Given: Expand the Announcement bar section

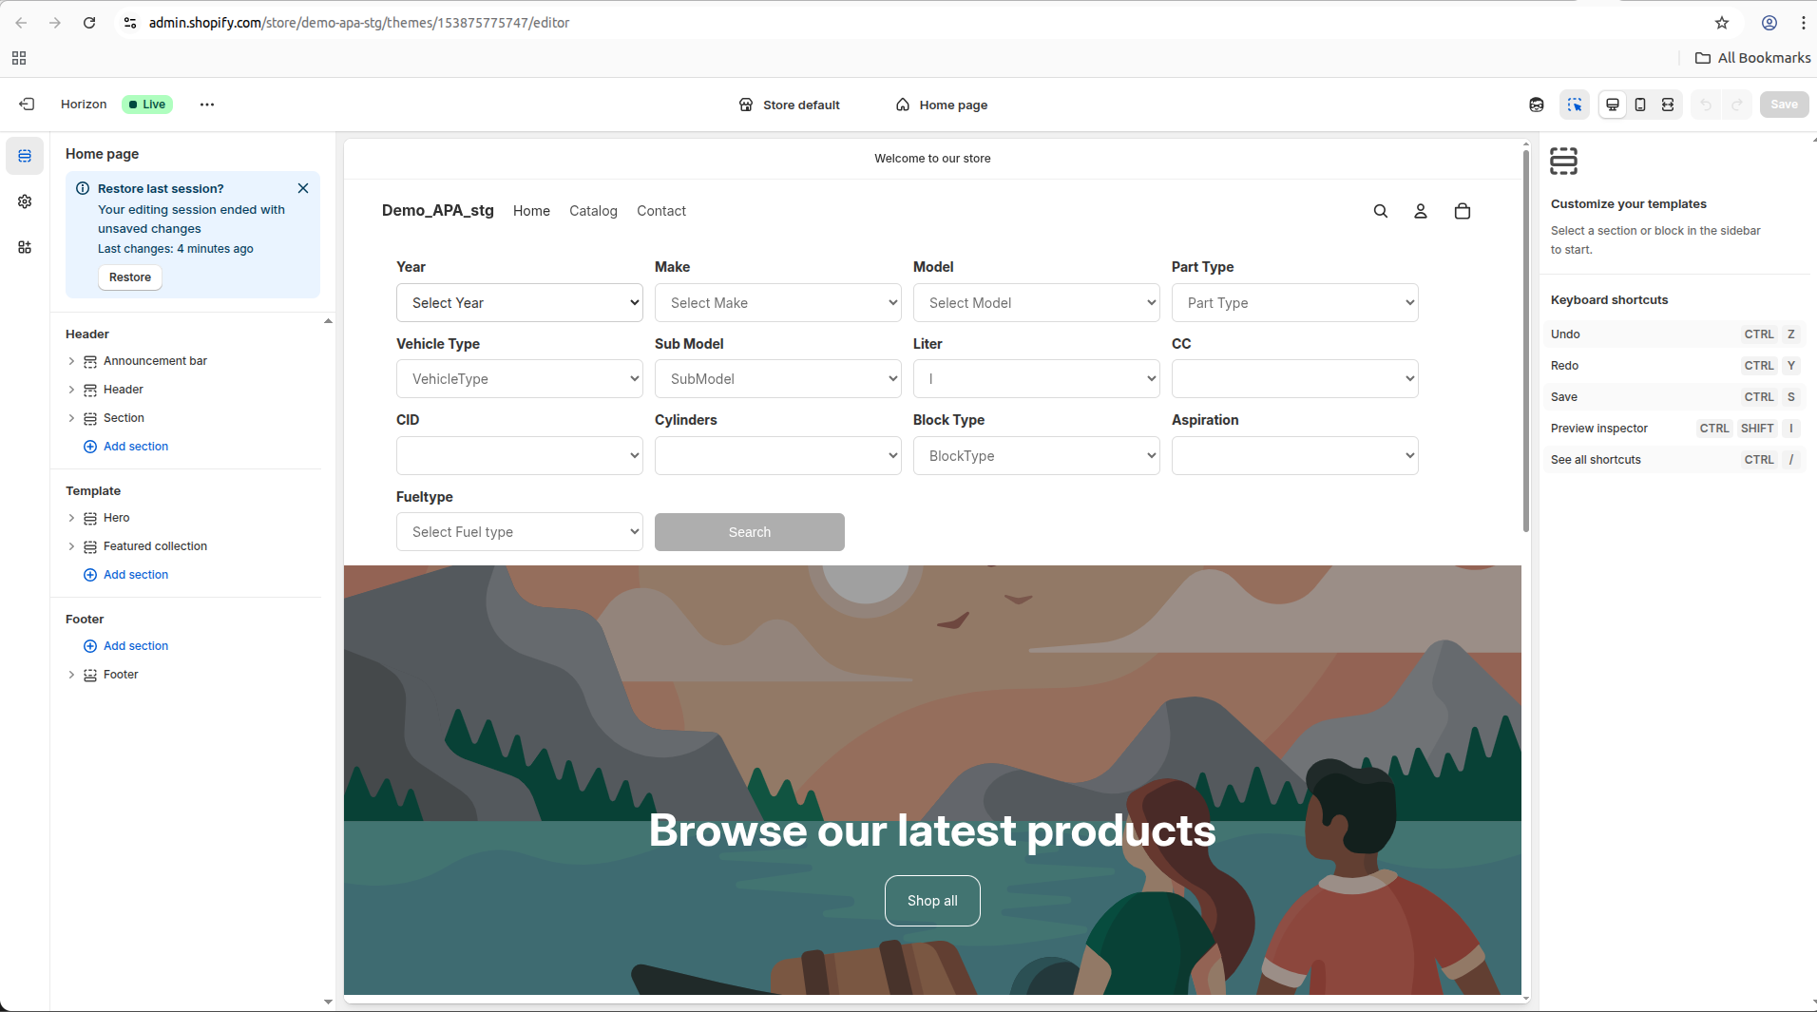Looking at the screenshot, I should point(71,361).
